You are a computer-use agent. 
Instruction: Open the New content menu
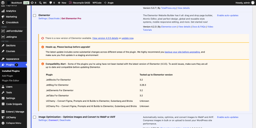pyautogui.click(x=62, y=3)
